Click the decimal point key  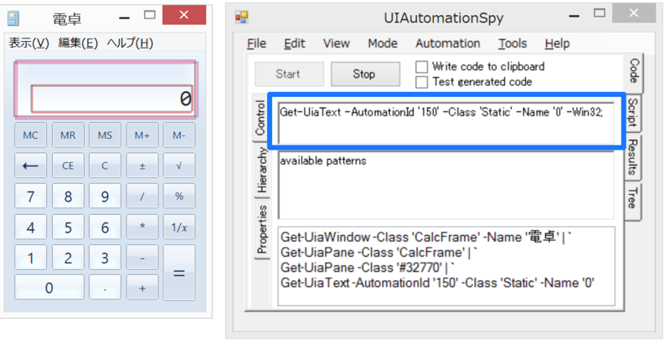pos(106,288)
